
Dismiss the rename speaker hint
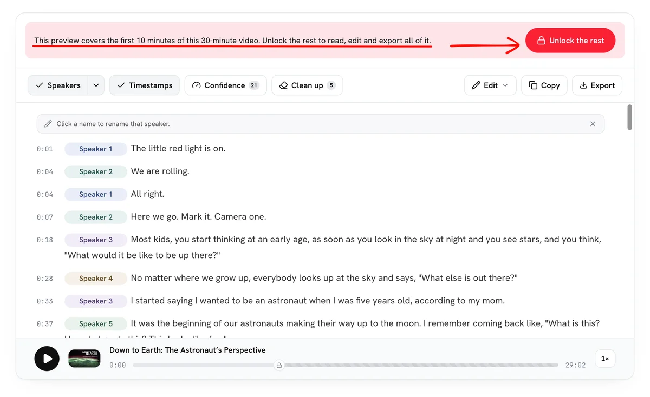pyautogui.click(x=593, y=124)
